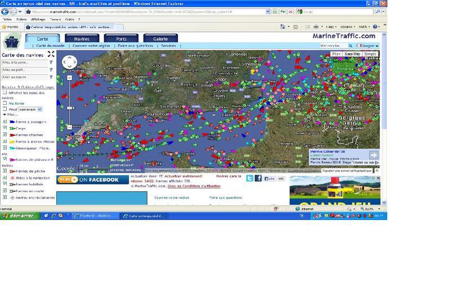Click the page vertical scrollbar

click(x=384, y=118)
